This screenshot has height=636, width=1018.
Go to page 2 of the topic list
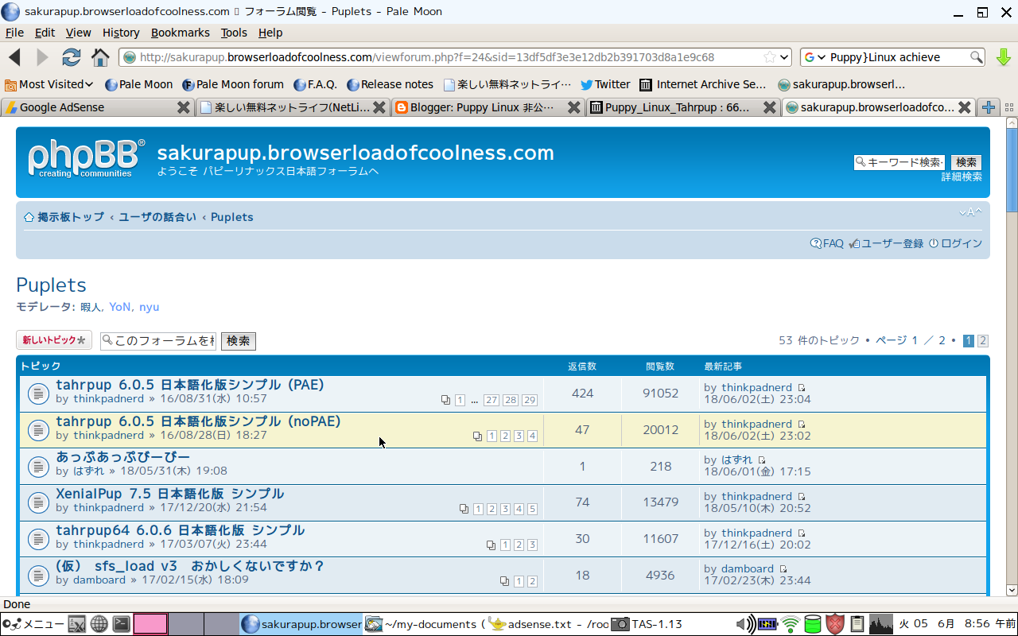983,341
